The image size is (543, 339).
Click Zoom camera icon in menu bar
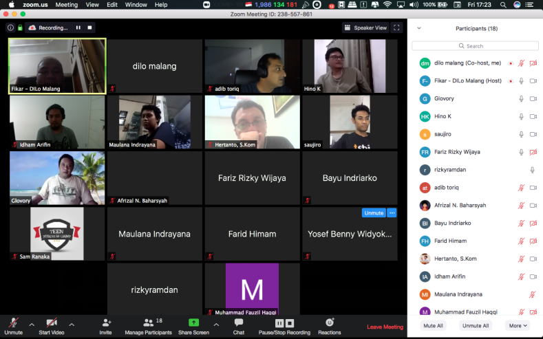coord(206,5)
